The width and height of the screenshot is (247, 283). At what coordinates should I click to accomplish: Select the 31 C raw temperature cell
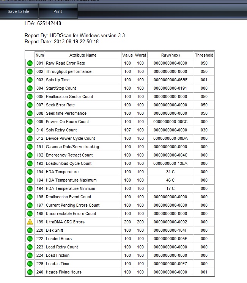coord(171,172)
